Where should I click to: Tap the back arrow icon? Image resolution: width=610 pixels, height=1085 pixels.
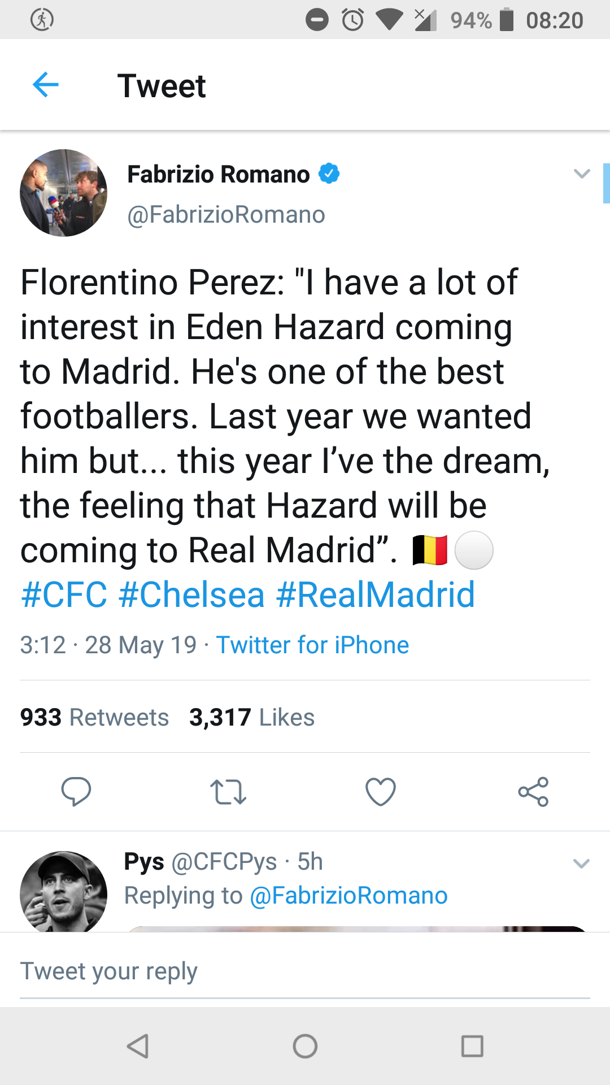click(x=46, y=85)
